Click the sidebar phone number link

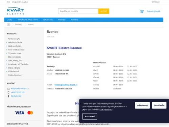[18, 92]
